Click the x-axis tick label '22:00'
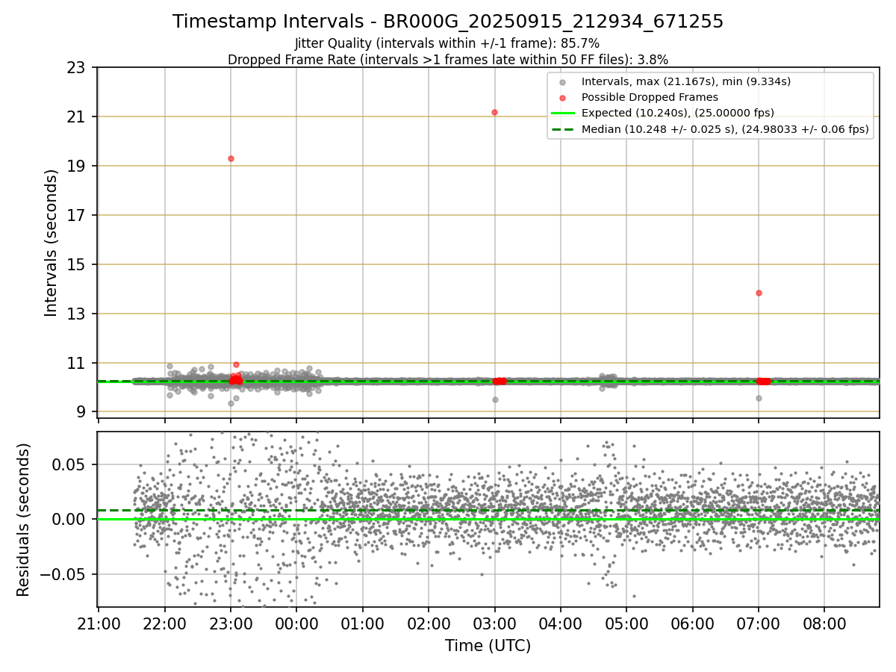 [165, 623]
